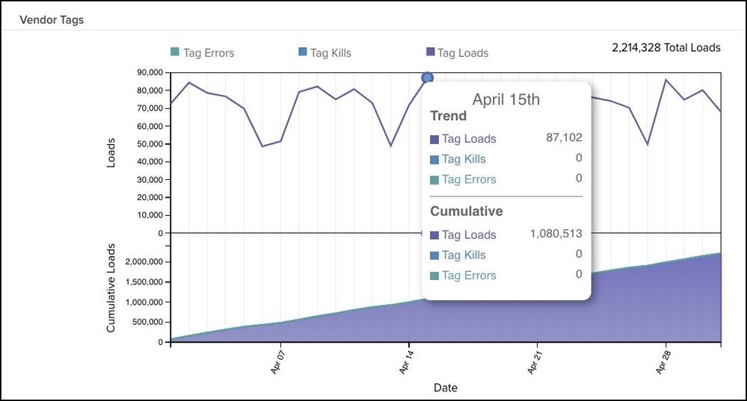Select Tag Kills under Trend in tooltip

463,159
